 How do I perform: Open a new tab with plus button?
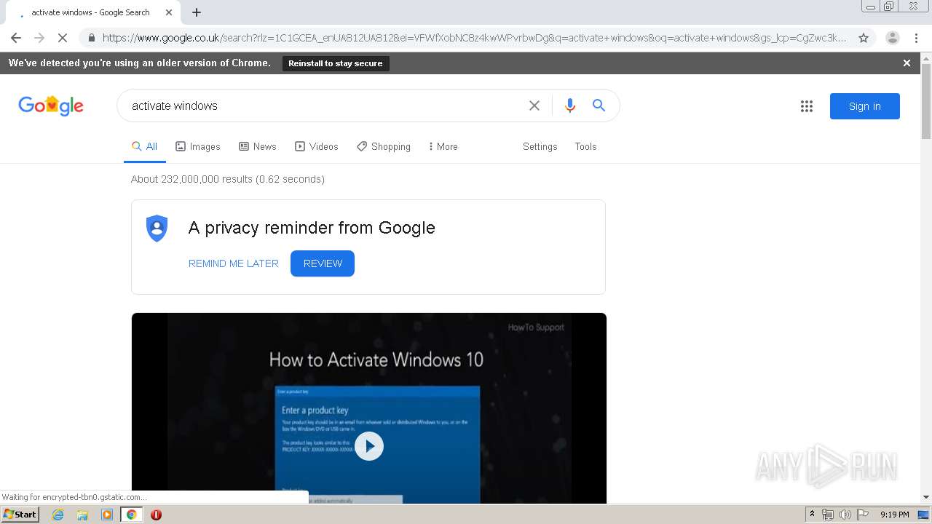click(197, 12)
